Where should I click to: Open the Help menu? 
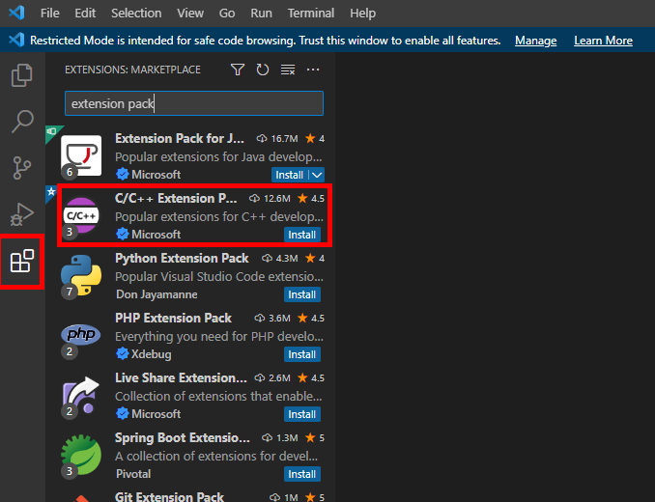pos(362,13)
